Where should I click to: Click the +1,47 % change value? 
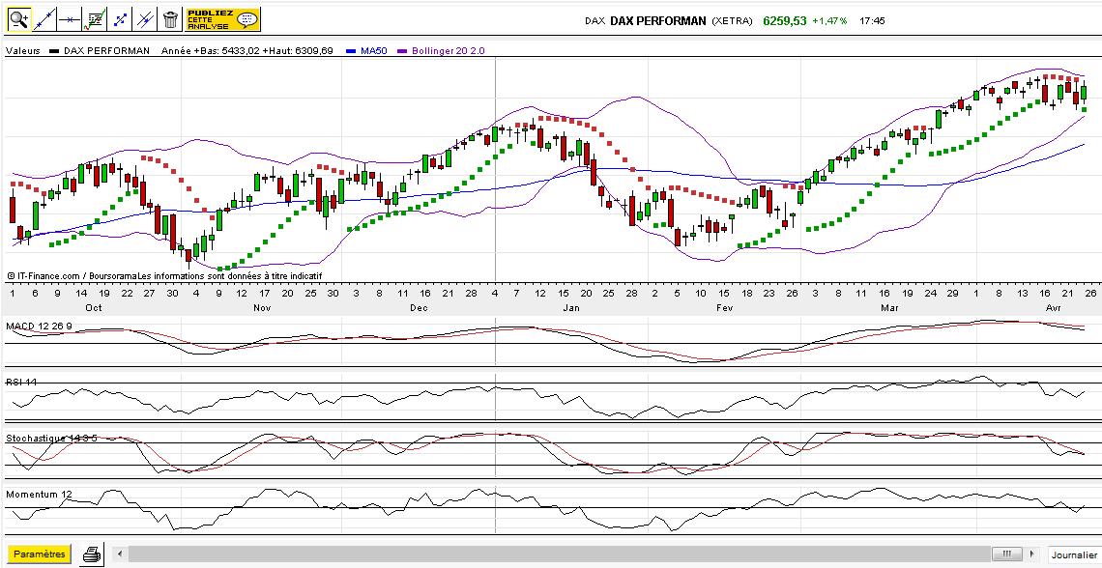coord(830,21)
